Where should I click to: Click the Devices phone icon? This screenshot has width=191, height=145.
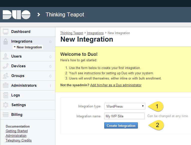(5, 66)
